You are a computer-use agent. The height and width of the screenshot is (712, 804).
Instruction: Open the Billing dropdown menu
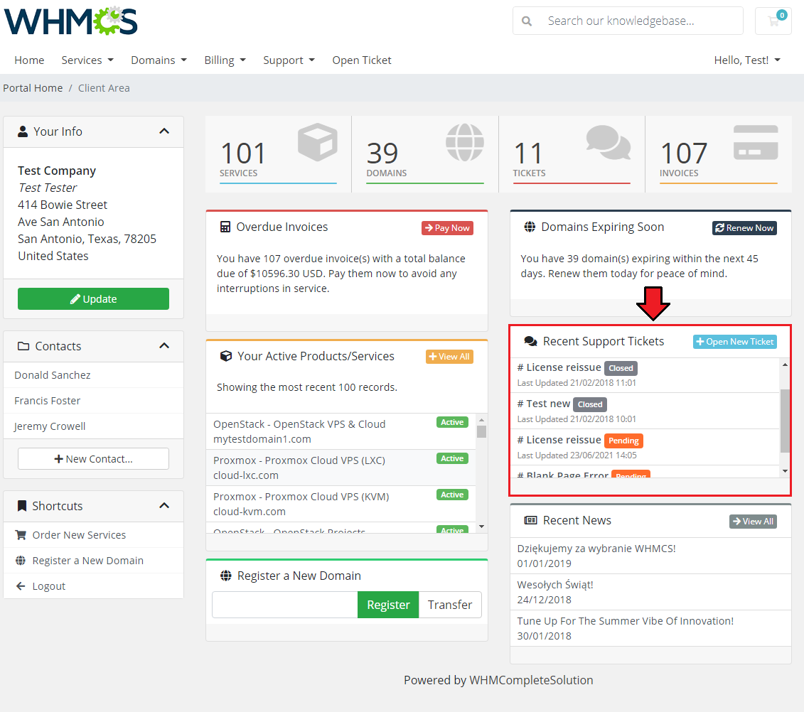(225, 60)
